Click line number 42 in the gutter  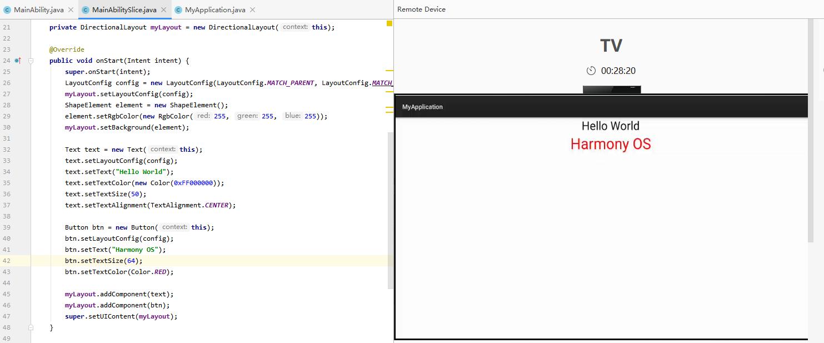(x=7, y=261)
